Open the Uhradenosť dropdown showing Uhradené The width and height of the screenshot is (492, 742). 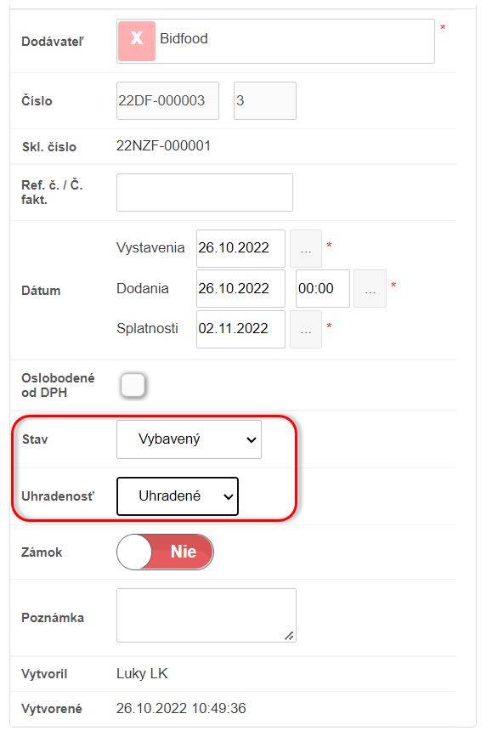[x=178, y=496]
